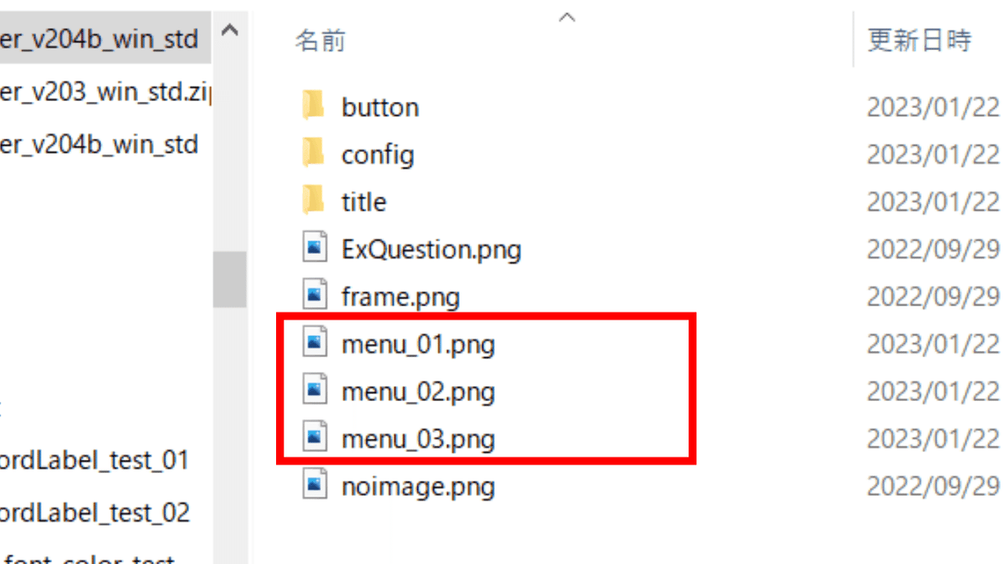1004x564 pixels.
Task: Select the highlighted er_v204b_win_std tree item
Action: [100, 38]
